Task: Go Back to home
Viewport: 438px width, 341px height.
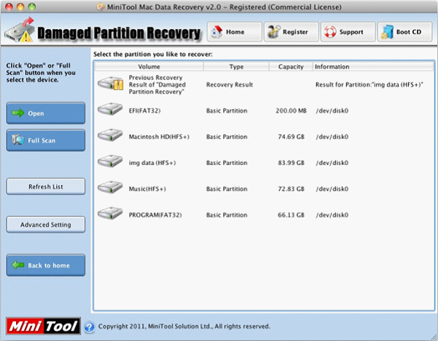Action: 46,265
